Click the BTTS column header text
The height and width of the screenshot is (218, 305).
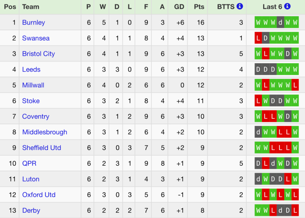(226, 7)
